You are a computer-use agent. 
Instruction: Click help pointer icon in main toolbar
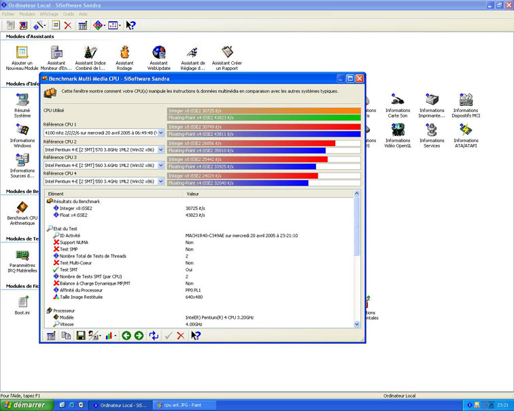click(131, 25)
